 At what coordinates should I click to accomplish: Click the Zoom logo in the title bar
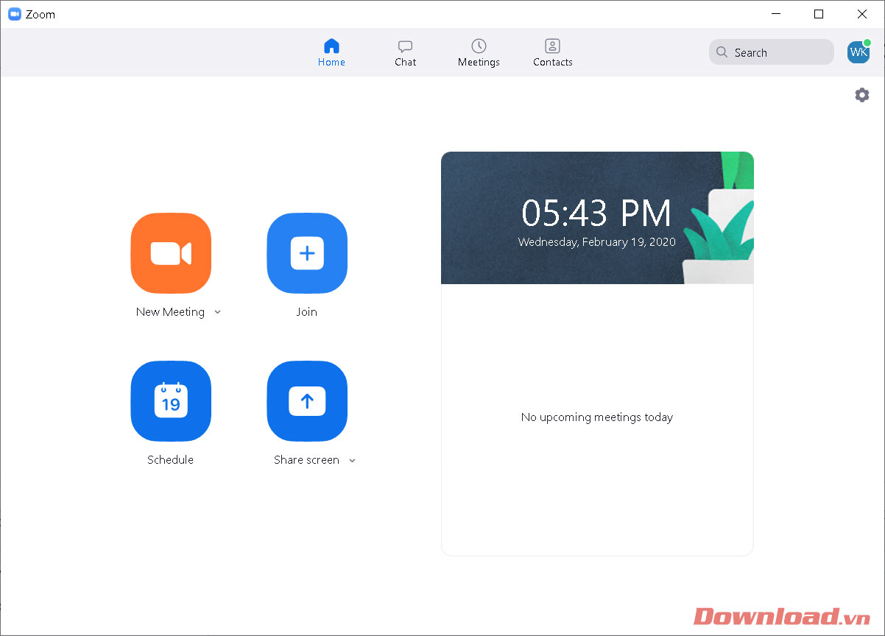[14, 14]
